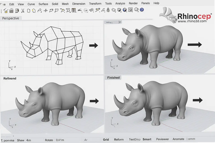Click the zoom magnifier toolbar icon
Image resolution: width=215 pixels, height=143 pixels.
click(63, 10)
